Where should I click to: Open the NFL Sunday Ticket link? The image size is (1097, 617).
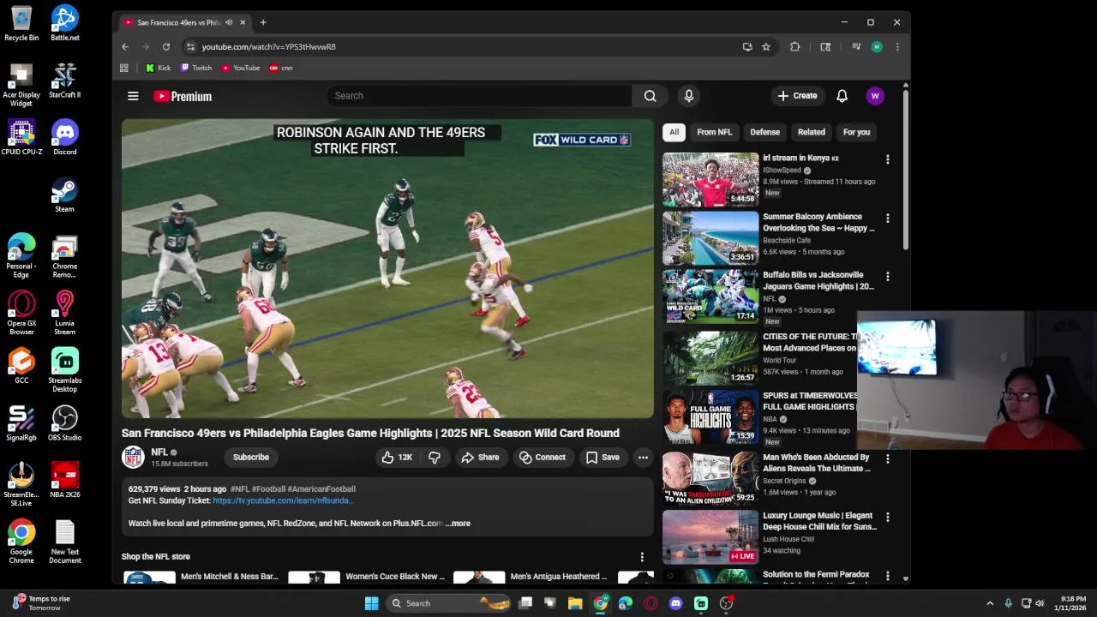[x=283, y=500]
